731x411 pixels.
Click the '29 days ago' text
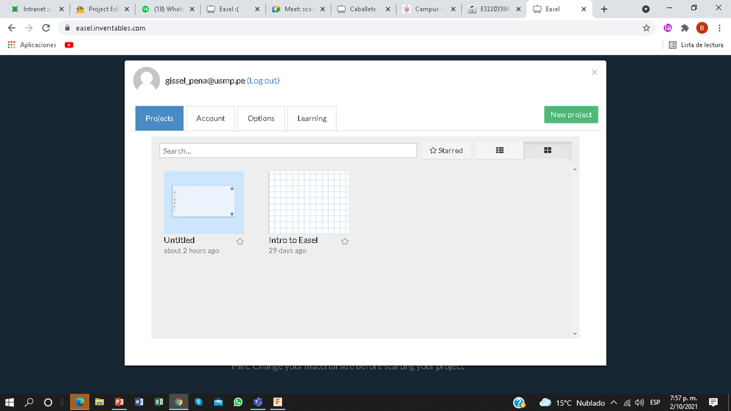tap(287, 251)
